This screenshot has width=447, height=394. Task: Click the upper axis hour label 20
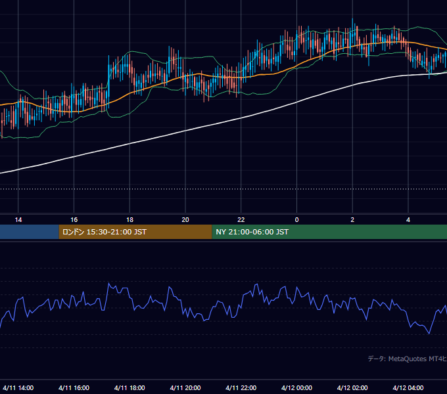click(185, 220)
